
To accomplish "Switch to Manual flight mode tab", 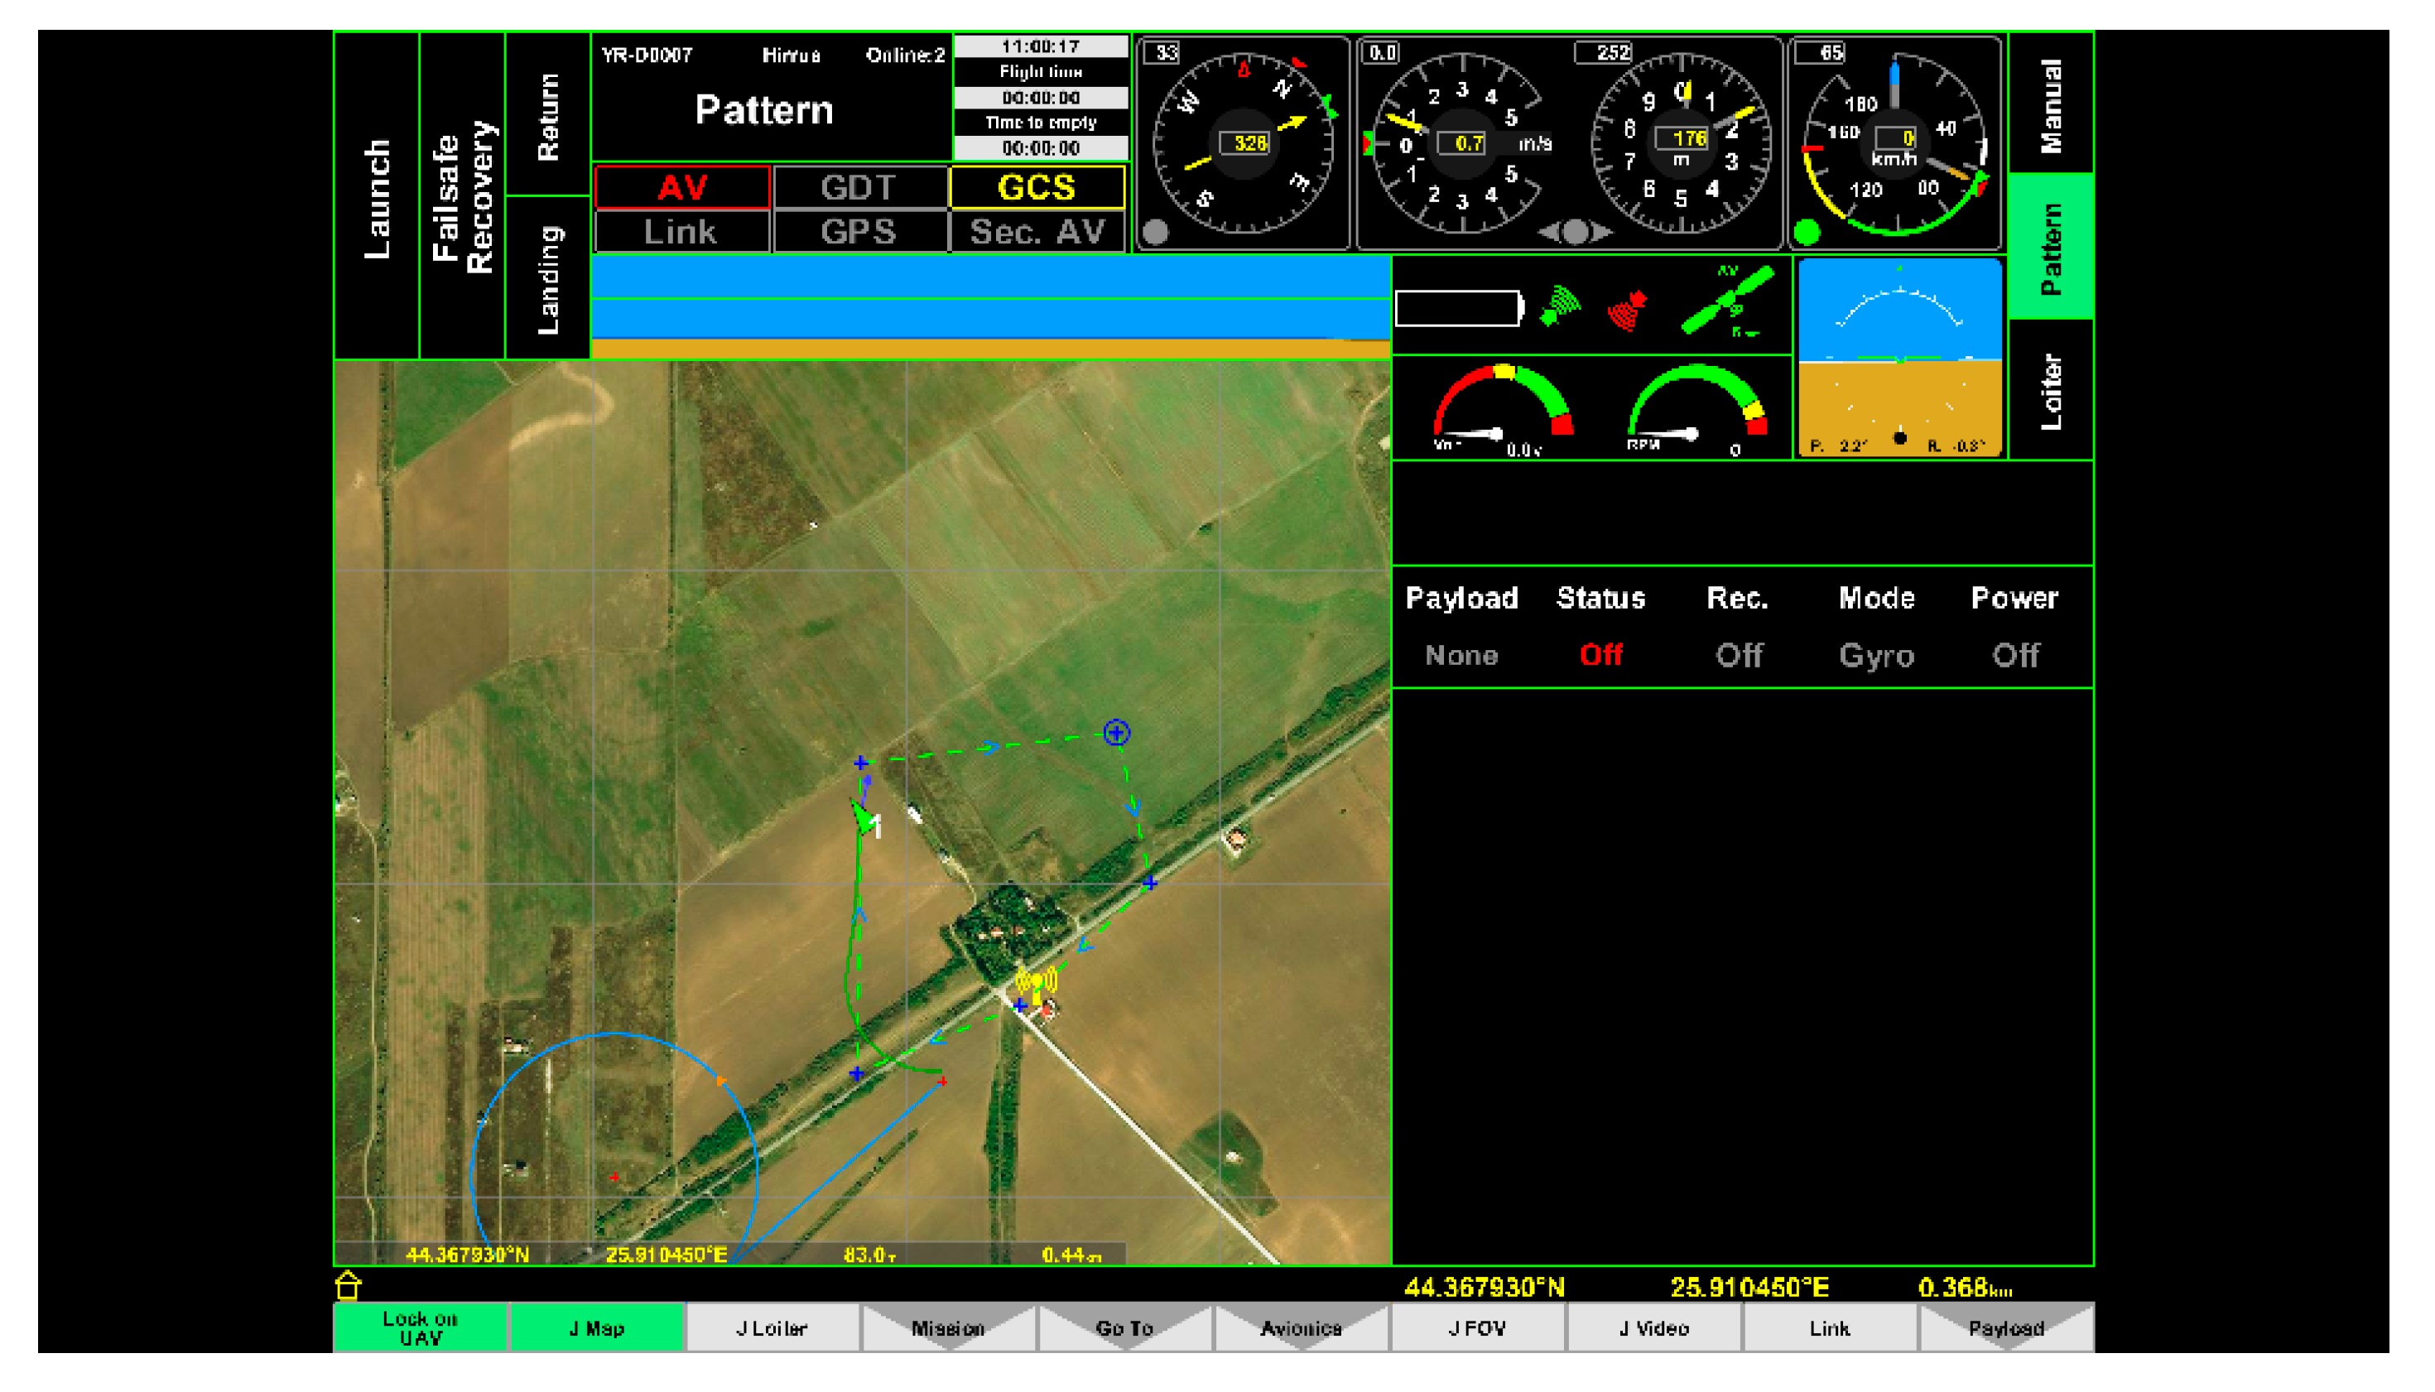I will pyautogui.click(x=2051, y=105).
